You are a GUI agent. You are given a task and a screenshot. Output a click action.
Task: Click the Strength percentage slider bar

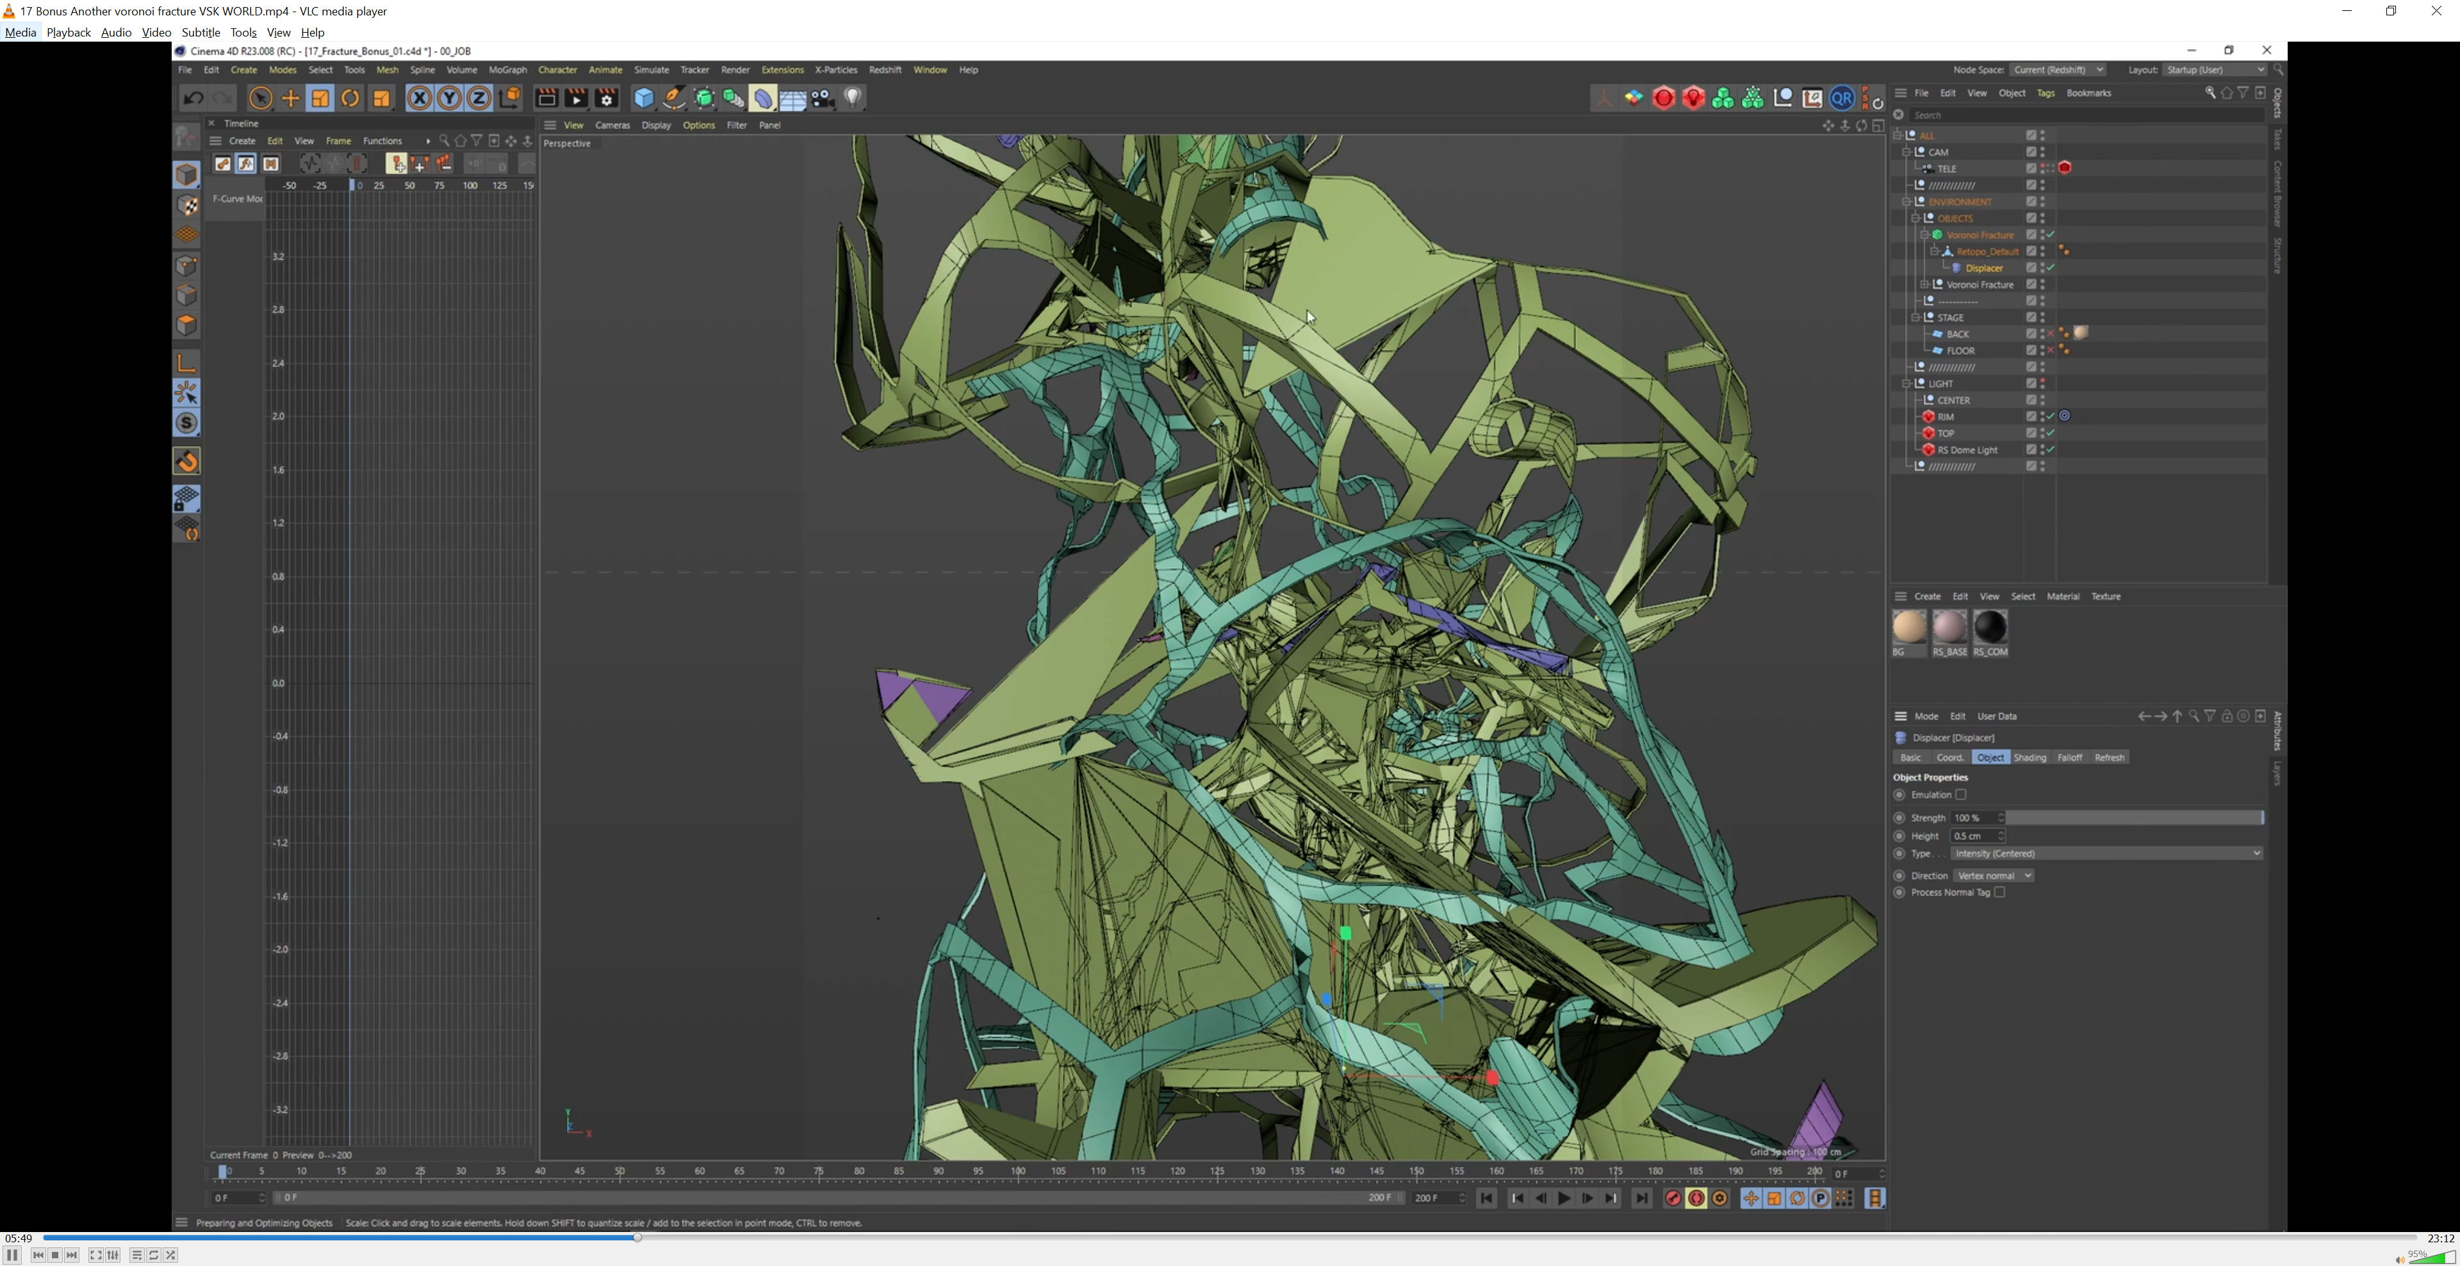pyautogui.click(x=2135, y=818)
